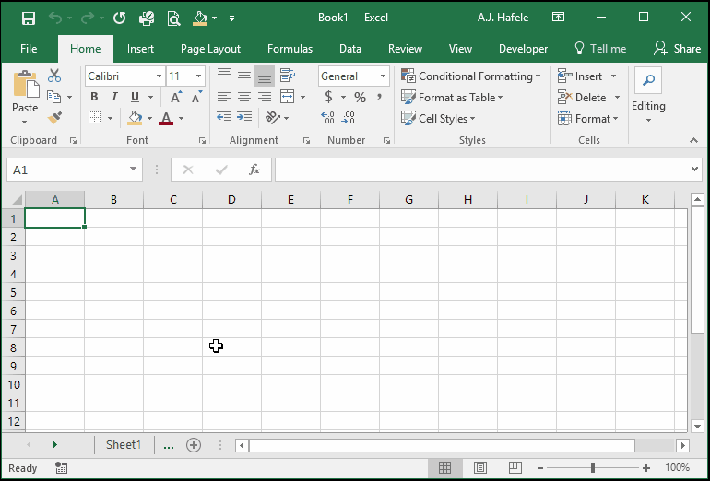Click the Borders icon

pyautogui.click(x=94, y=118)
